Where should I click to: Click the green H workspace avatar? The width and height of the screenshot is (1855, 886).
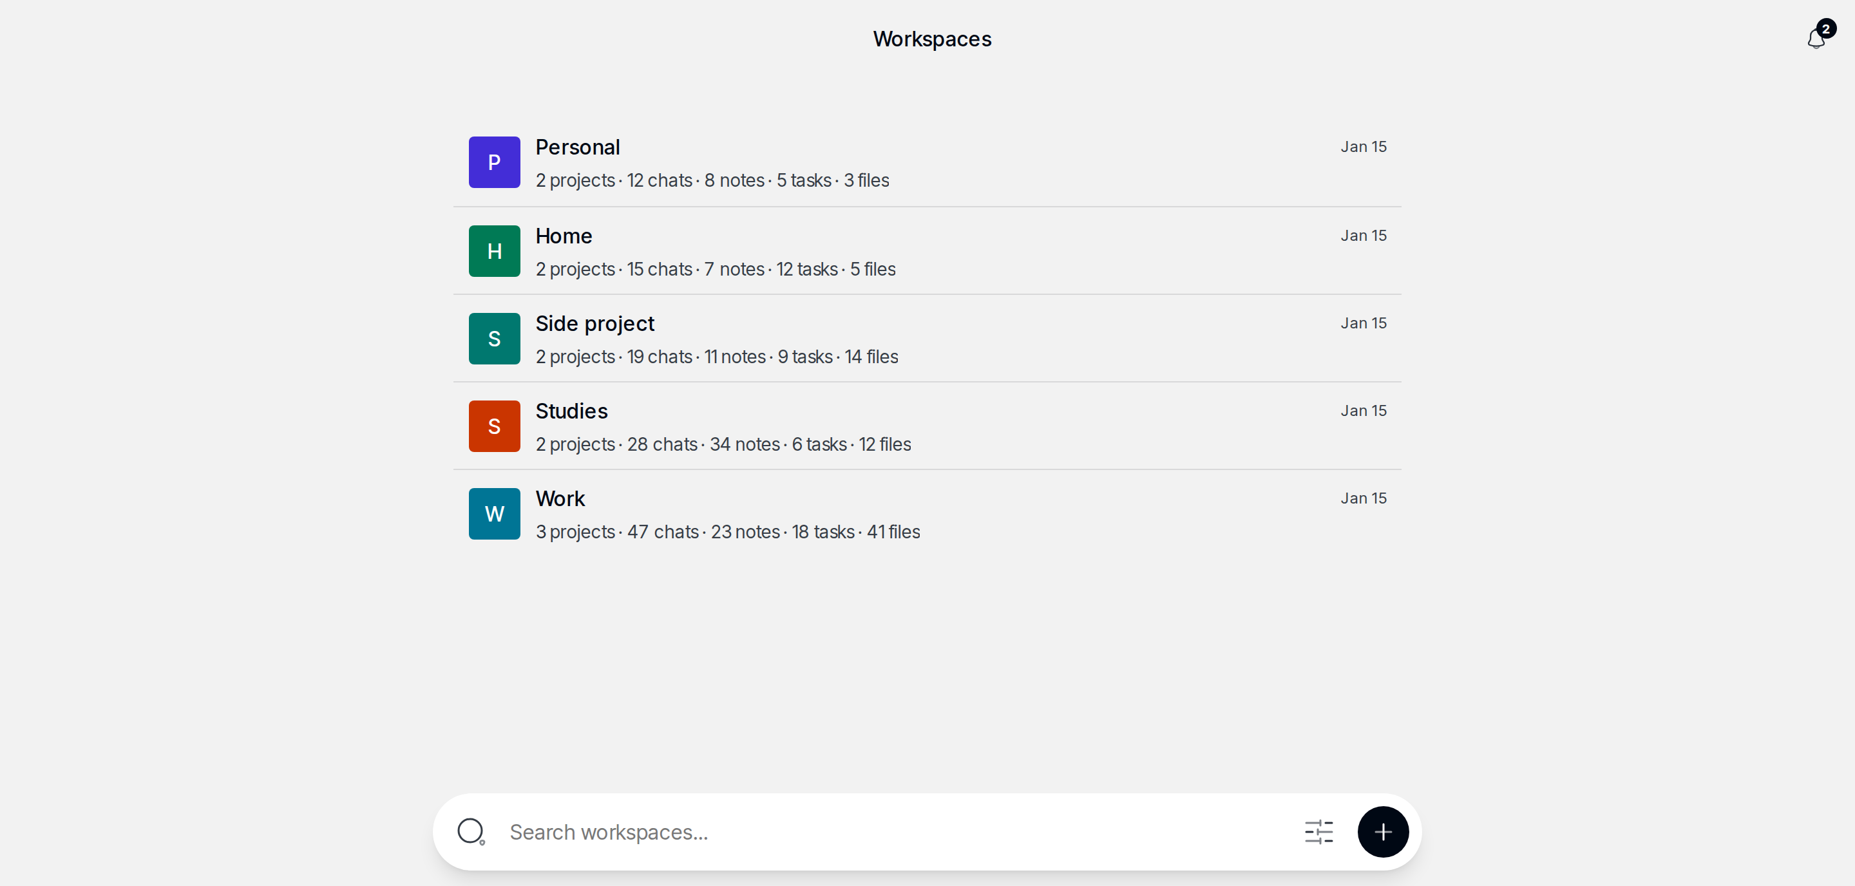point(495,251)
